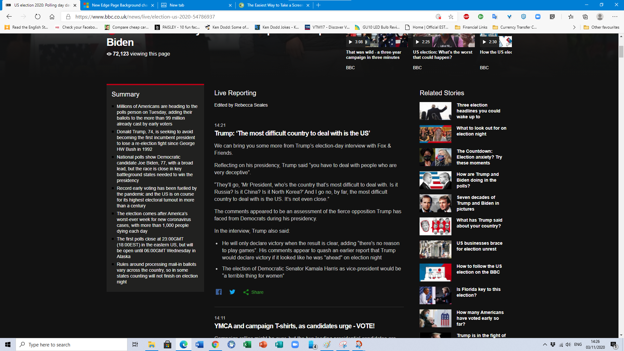Expand the bookmarks bar overflow chevron

tap(574, 27)
